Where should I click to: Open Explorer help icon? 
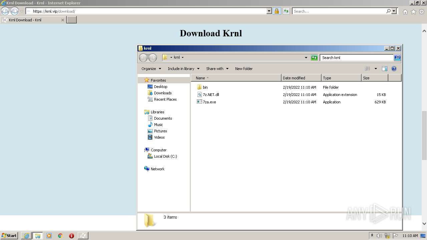coord(394,69)
